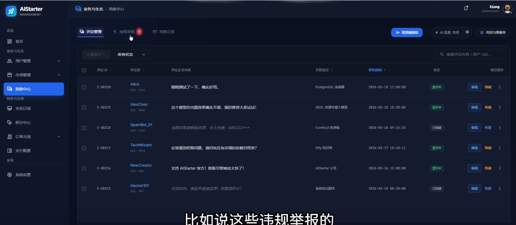Click the AI settings gear beside AI 巡查

tap(467, 32)
